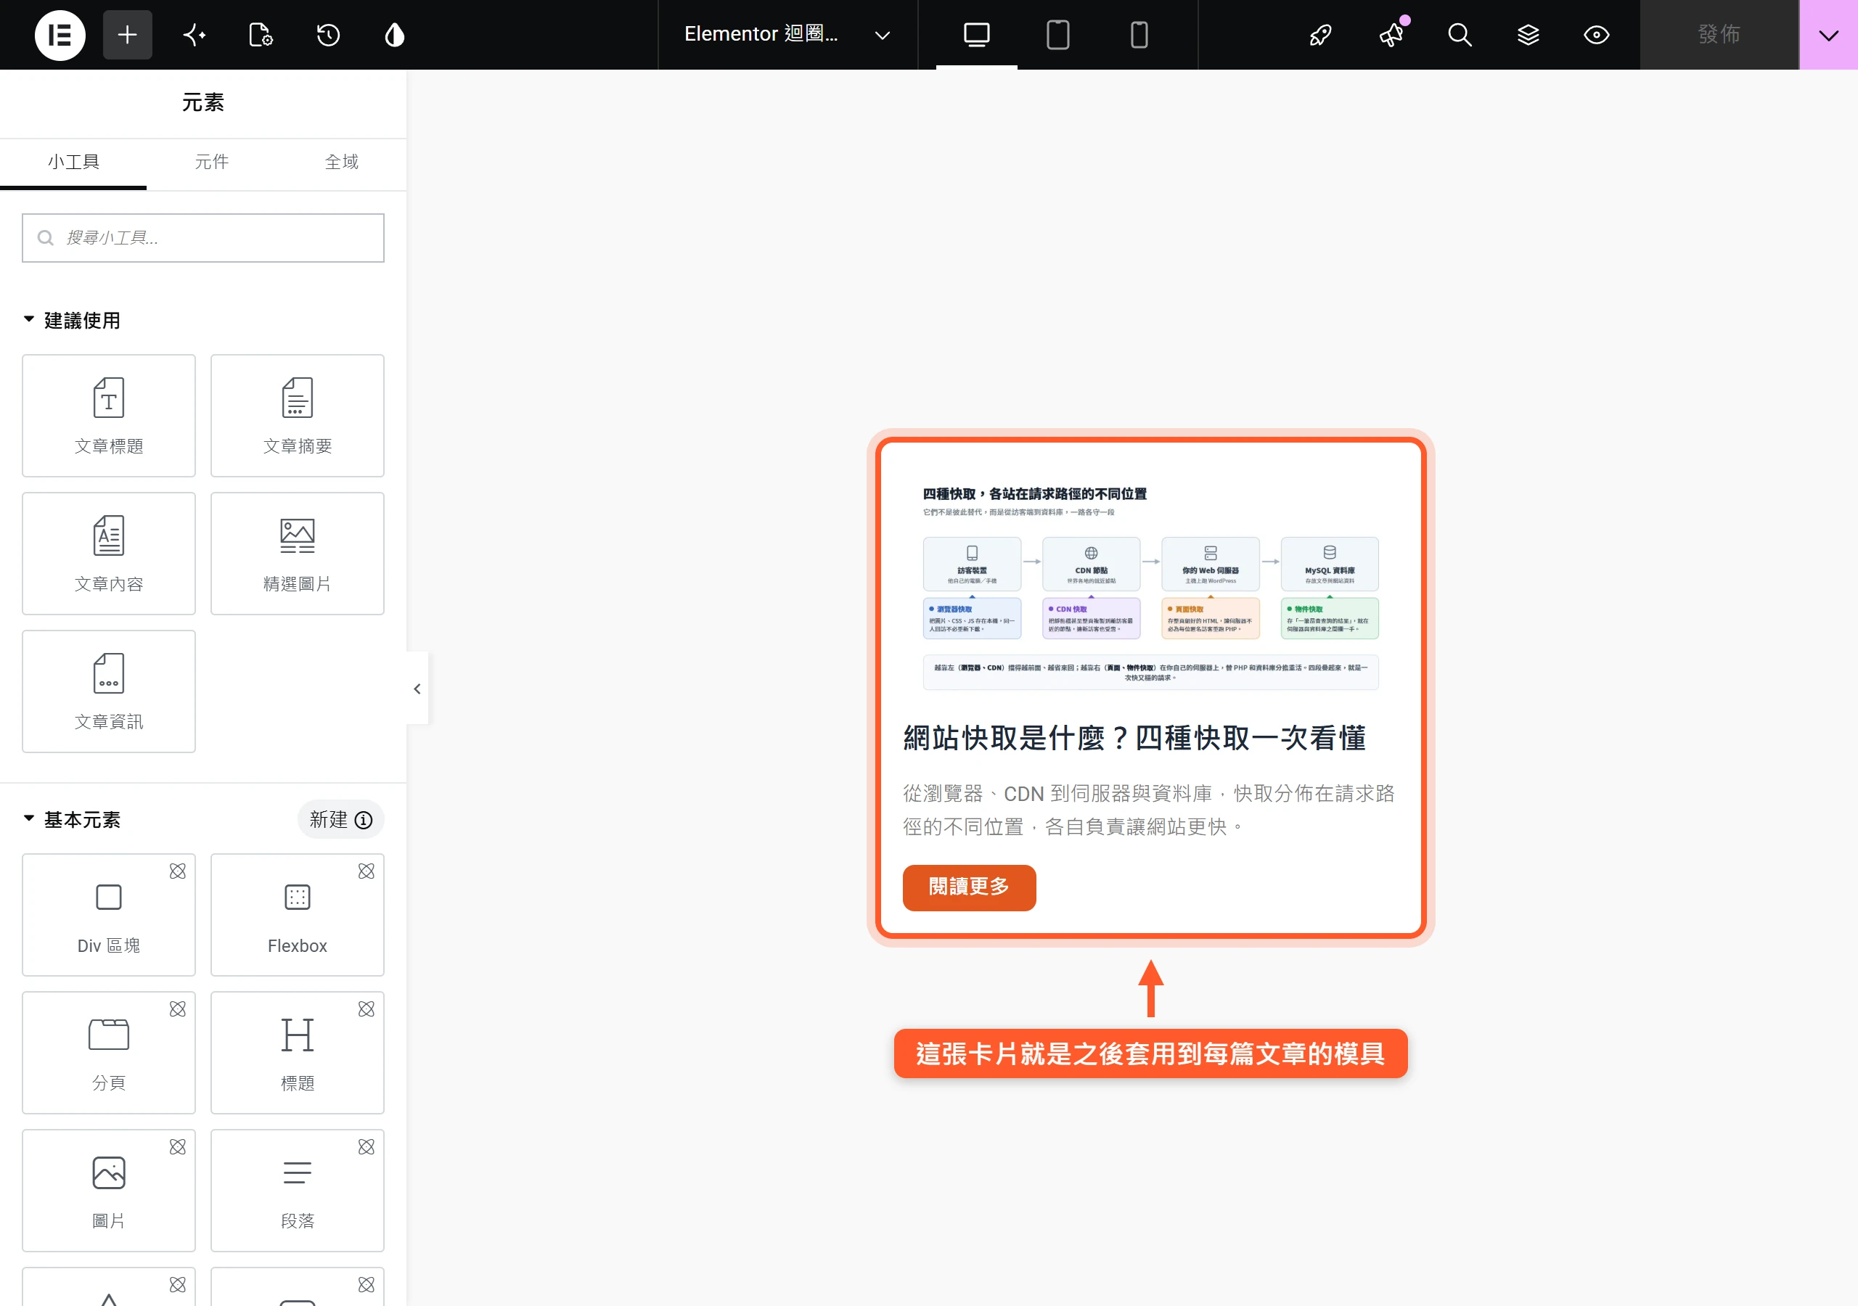The image size is (1858, 1306).
Task: Open the rocket launch icon
Action: point(1320,35)
